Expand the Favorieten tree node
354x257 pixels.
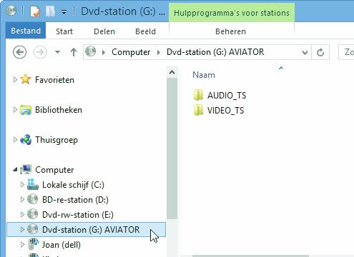[15, 79]
